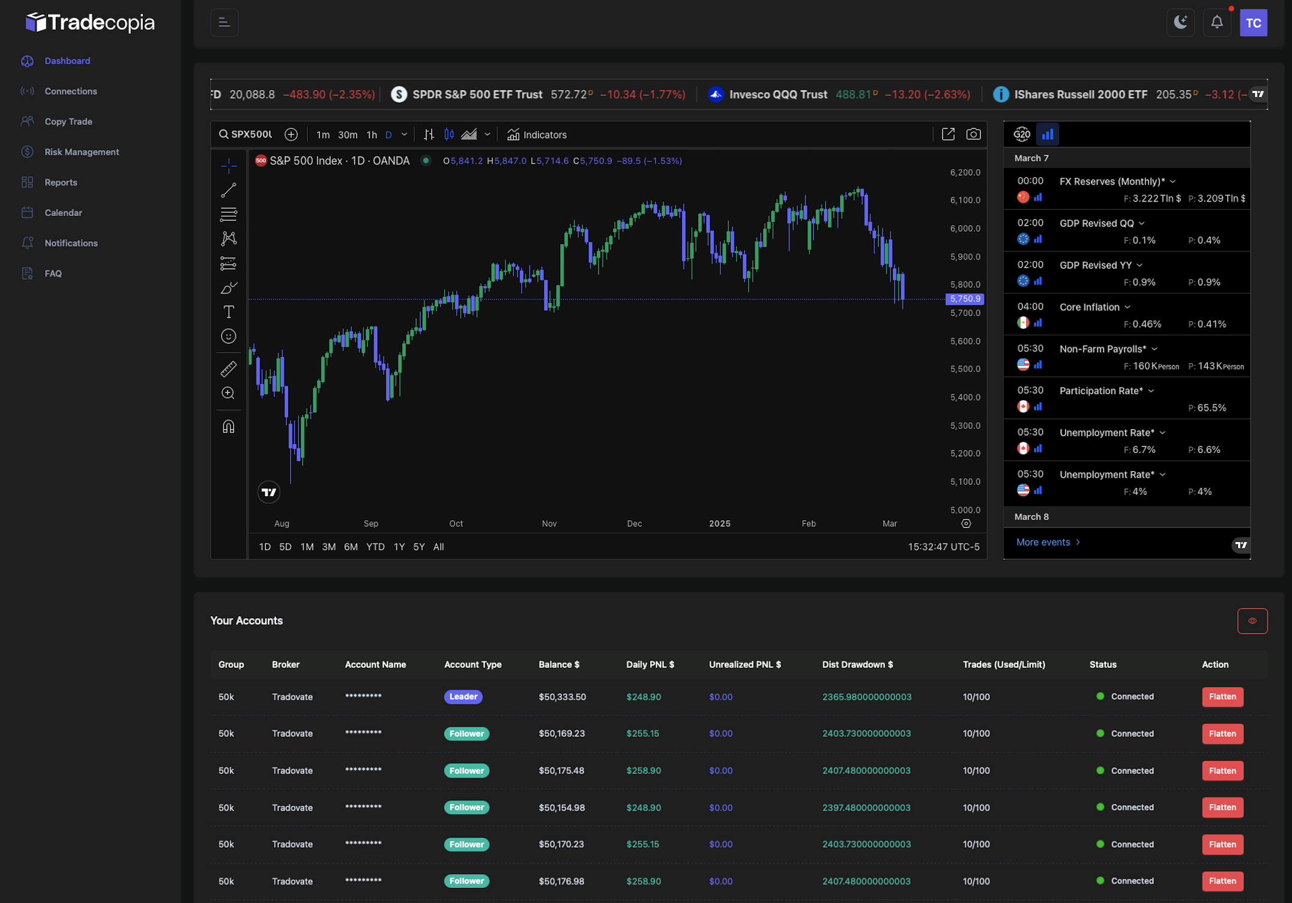Click the SPX500 symbol search field
This screenshot has width=1292, height=903.
247,134
